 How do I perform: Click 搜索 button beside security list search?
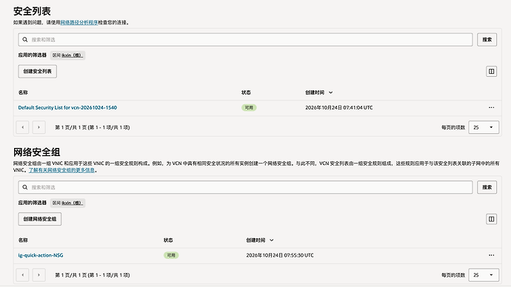[x=487, y=40]
